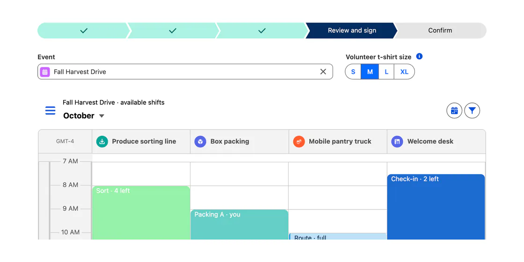Click the Welcome desk column header
Image resolution: width=524 pixels, height=262 pixels.
(436, 142)
